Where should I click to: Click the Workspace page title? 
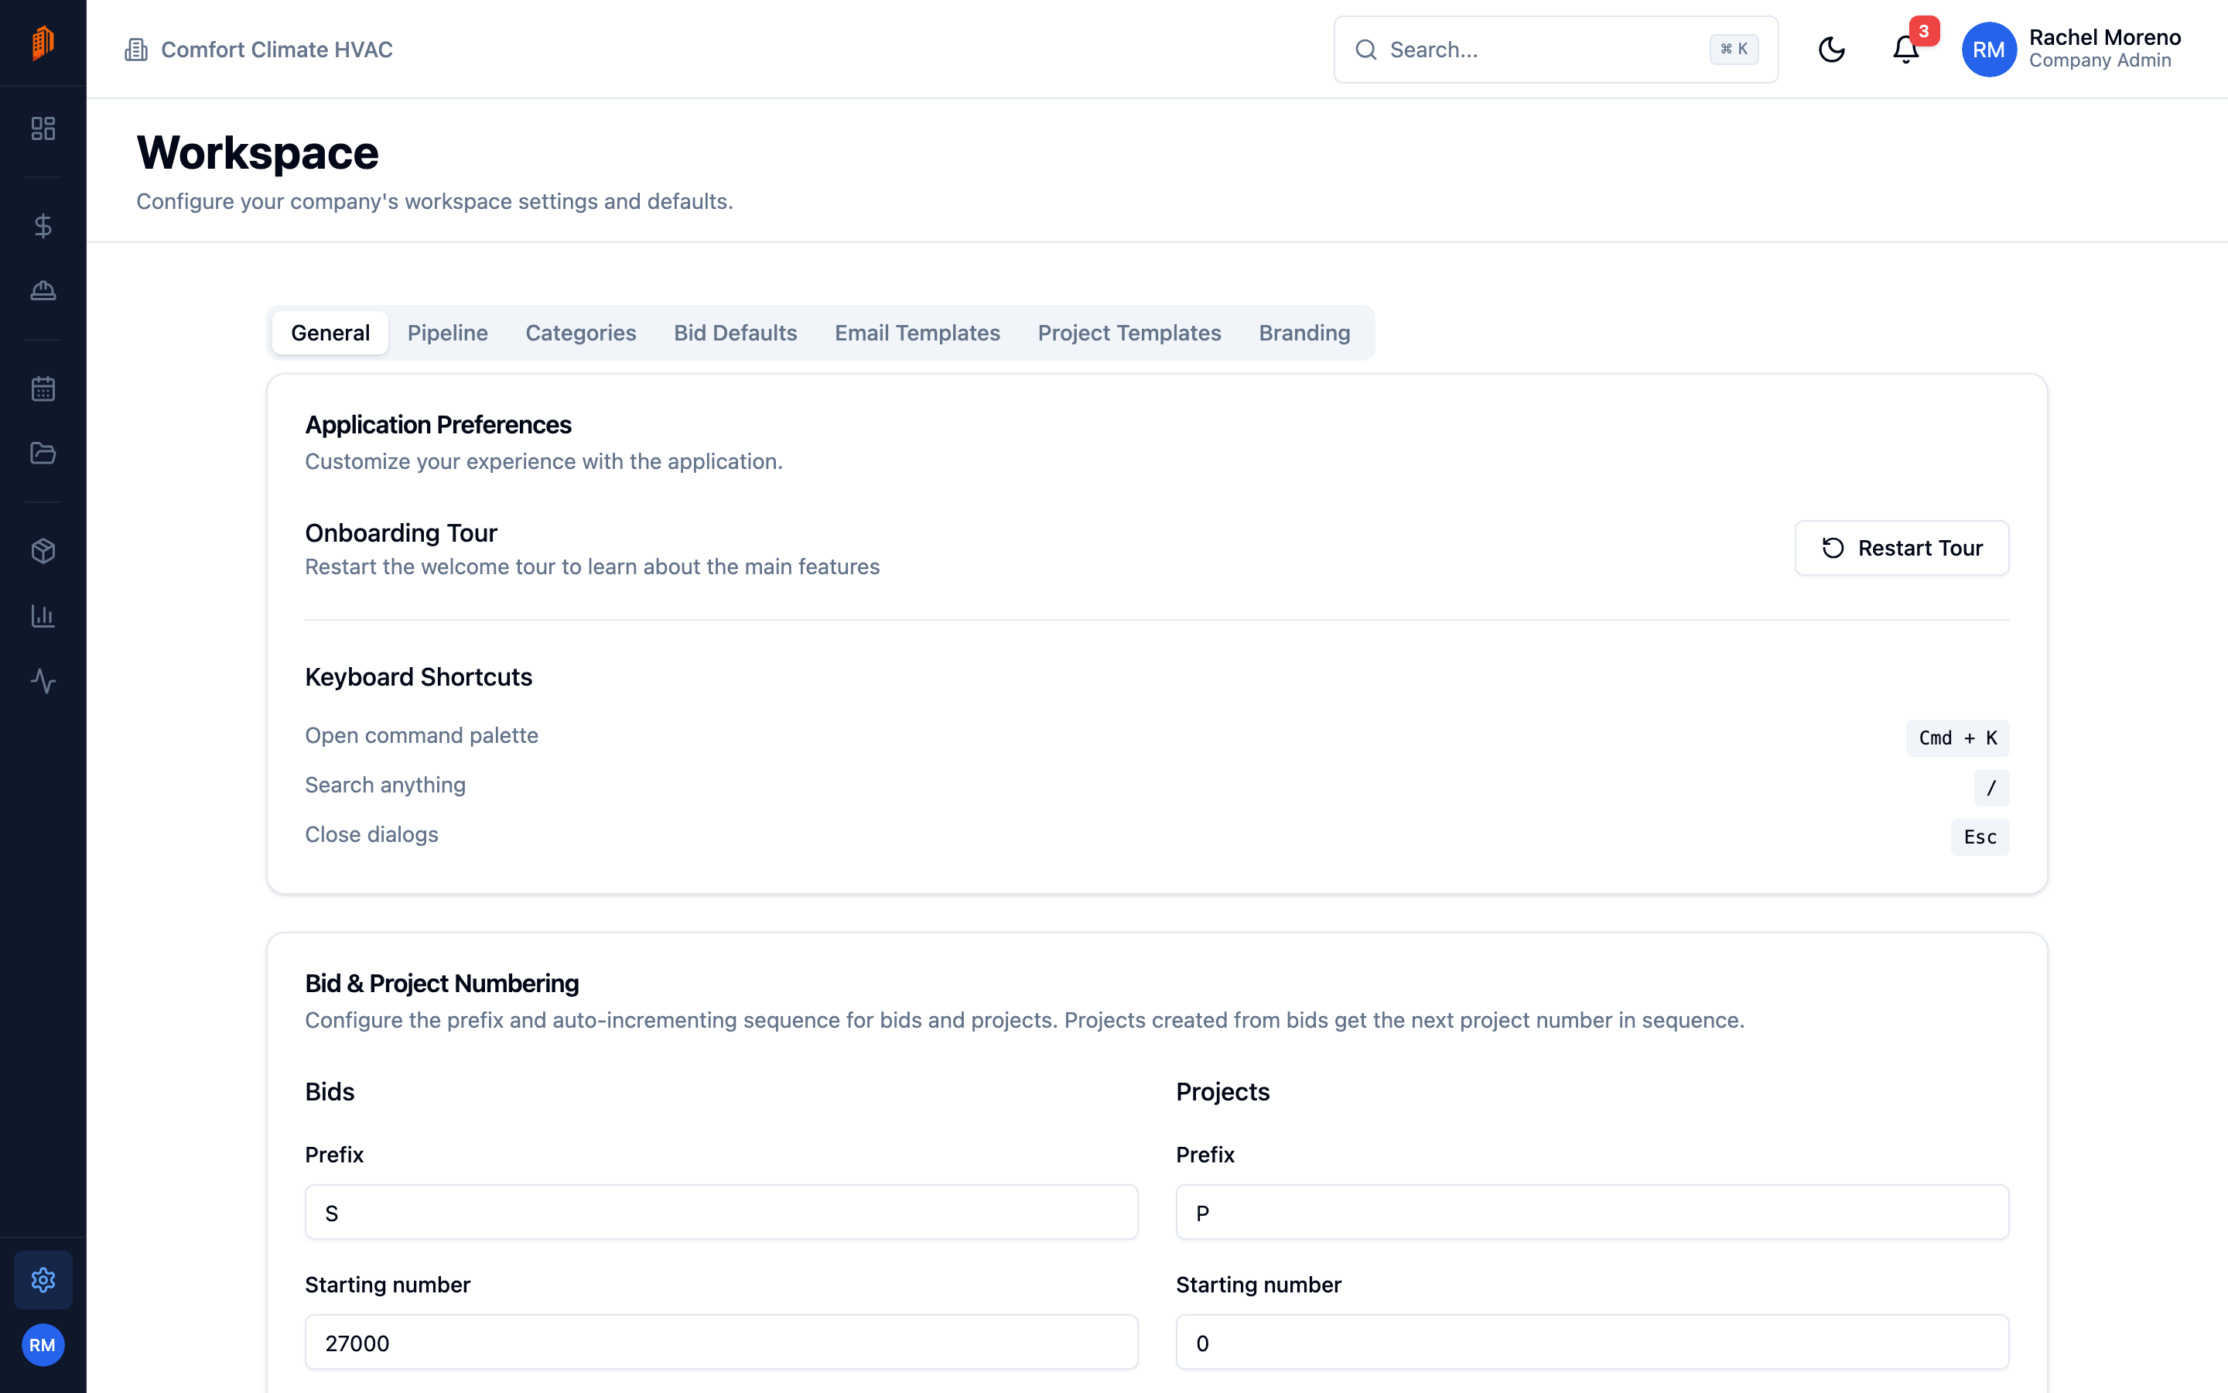point(257,152)
